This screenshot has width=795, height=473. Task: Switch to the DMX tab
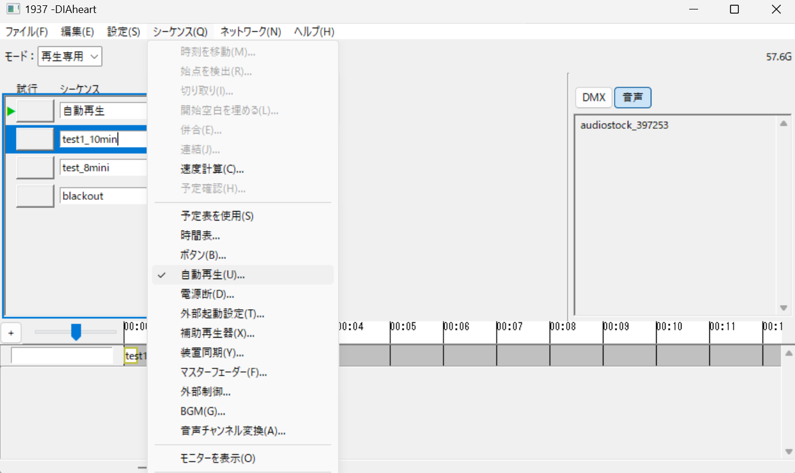coord(594,98)
